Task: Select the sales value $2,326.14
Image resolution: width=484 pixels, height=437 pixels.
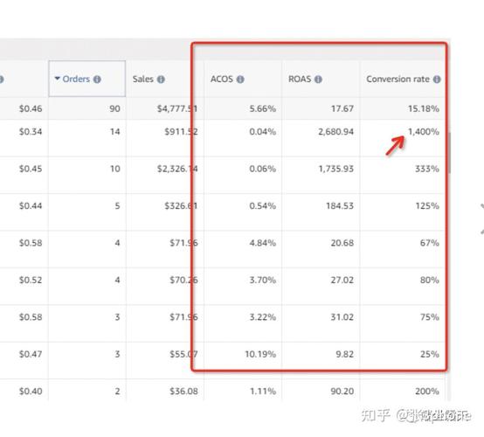Action: point(177,169)
